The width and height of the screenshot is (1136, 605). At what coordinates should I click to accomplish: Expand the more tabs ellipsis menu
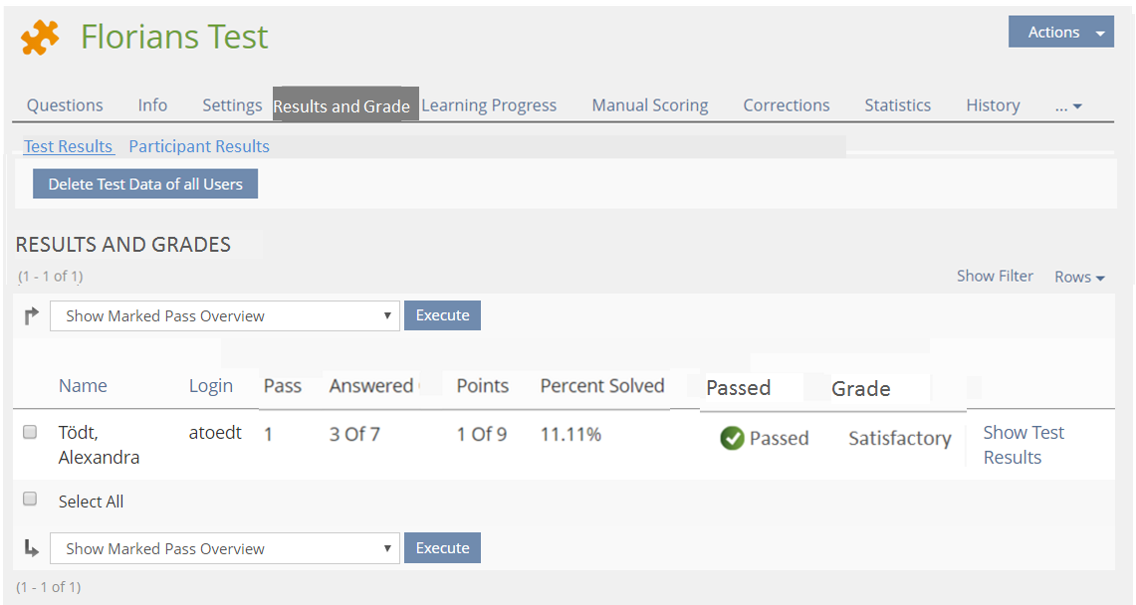[x=1068, y=105]
